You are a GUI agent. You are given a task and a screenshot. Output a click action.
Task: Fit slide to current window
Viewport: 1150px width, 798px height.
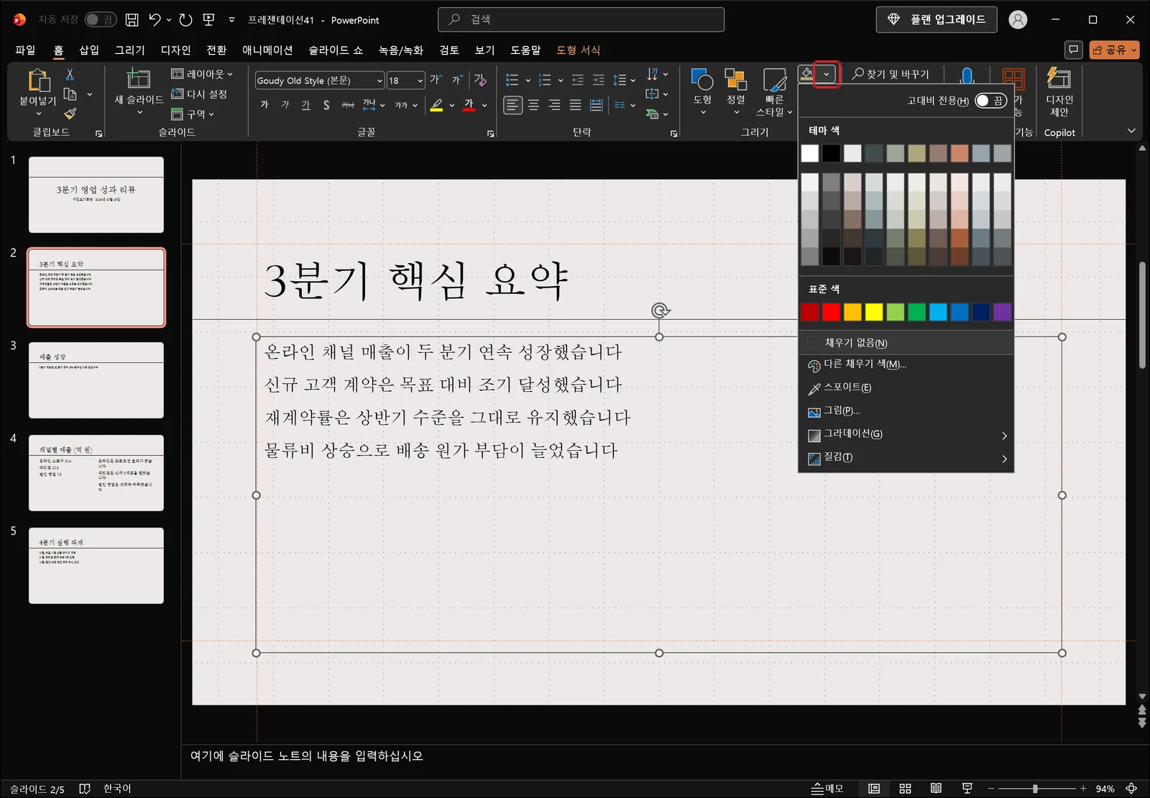(x=1131, y=789)
